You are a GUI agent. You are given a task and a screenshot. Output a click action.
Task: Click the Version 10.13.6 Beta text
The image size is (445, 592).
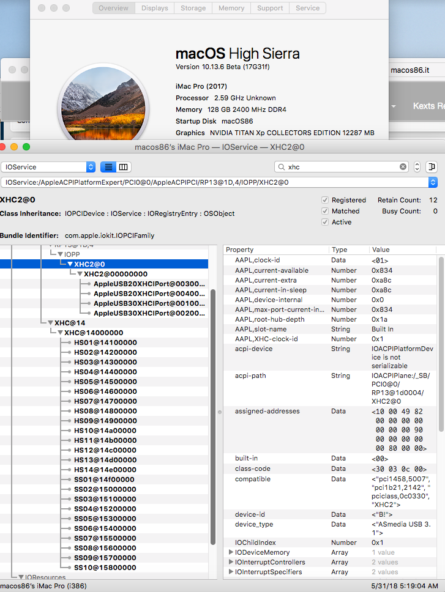click(223, 67)
